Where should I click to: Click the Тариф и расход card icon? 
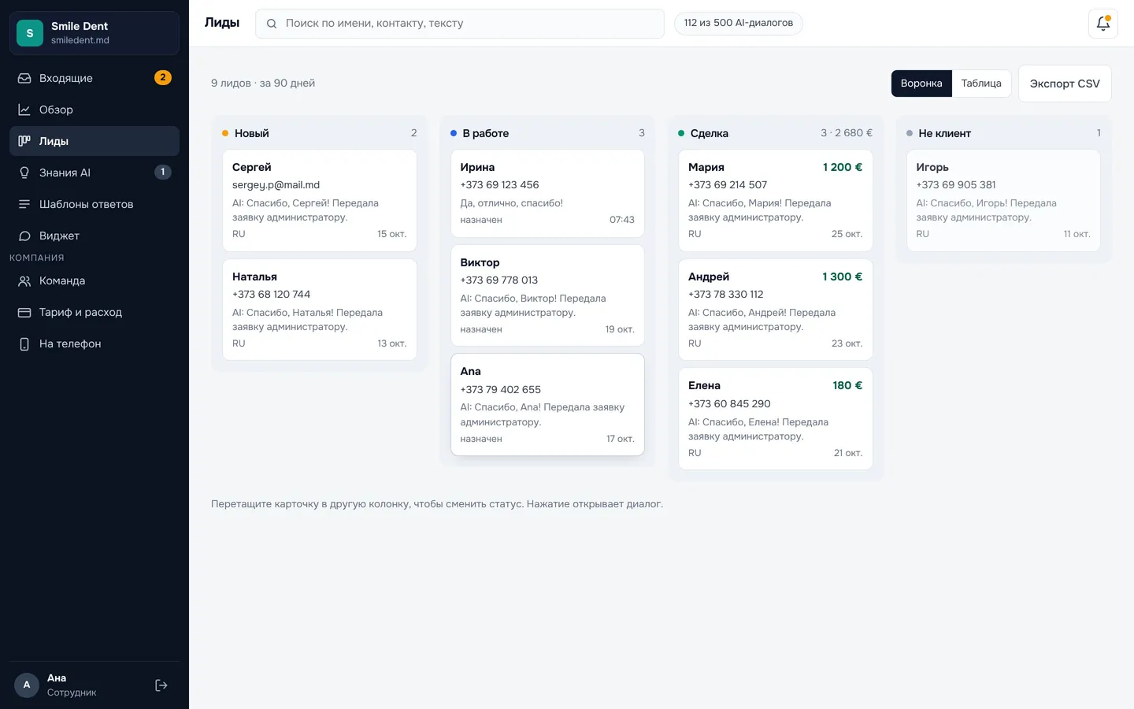click(24, 312)
